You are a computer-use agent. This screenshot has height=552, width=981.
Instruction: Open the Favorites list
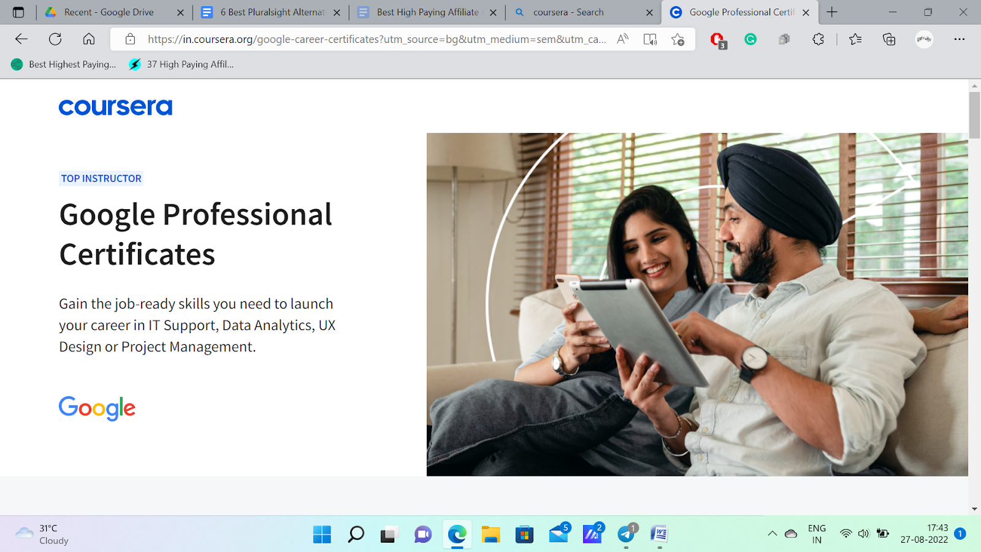click(855, 39)
